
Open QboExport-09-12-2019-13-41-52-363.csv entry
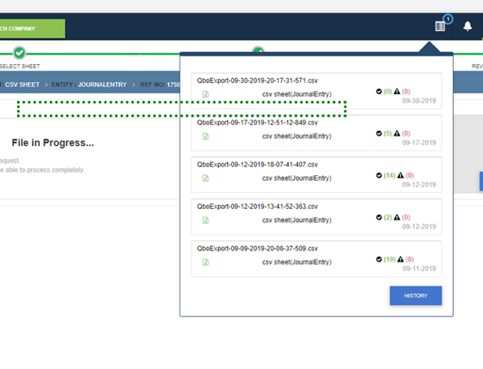(316, 217)
